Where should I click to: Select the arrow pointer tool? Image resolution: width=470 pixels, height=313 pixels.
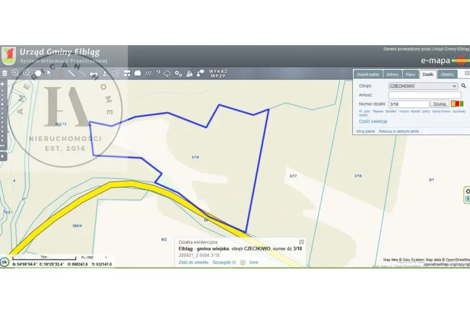pyautogui.click(x=49, y=73)
